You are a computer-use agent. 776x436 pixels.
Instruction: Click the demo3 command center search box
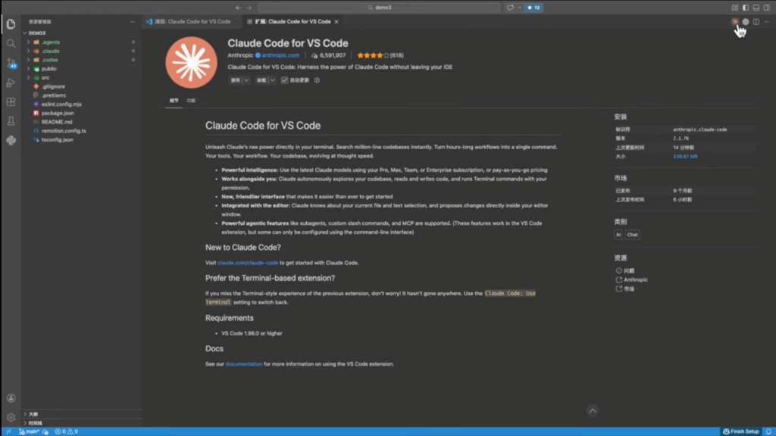tap(379, 8)
